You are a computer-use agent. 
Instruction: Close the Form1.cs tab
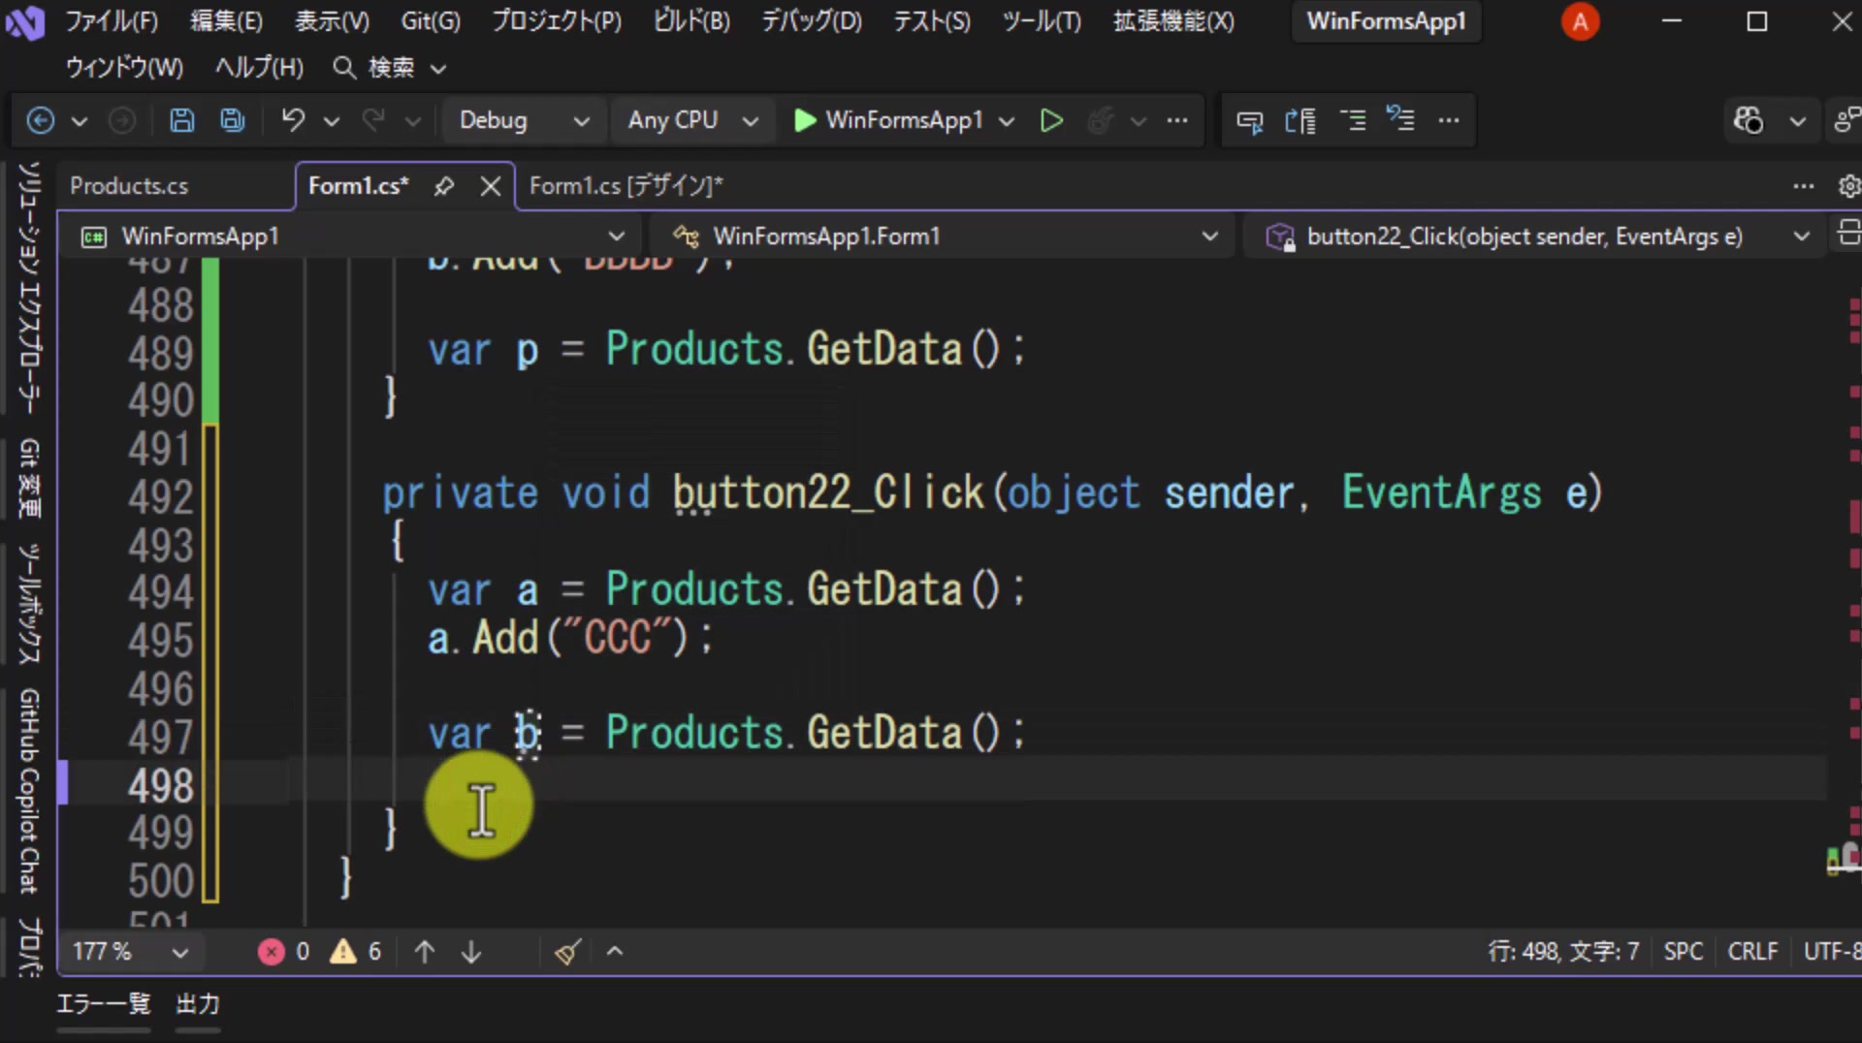pyautogui.click(x=491, y=186)
